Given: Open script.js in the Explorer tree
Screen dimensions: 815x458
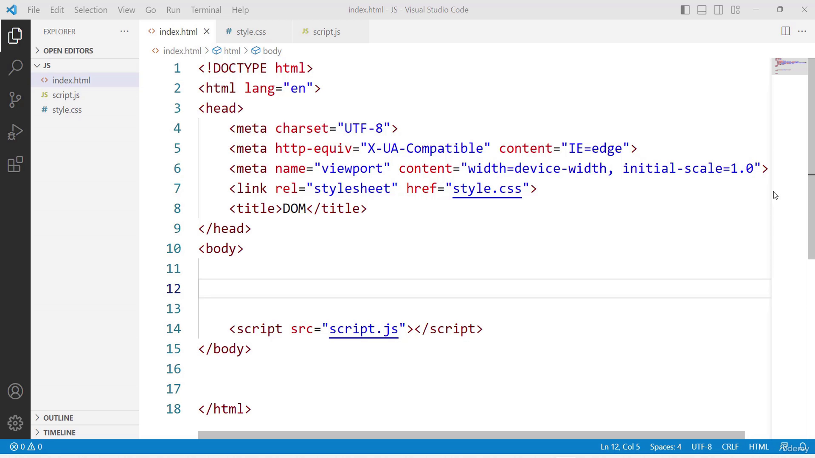Looking at the screenshot, I should tap(85, 95).
